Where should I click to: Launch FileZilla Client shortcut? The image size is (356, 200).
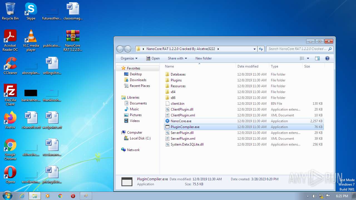point(10,95)
